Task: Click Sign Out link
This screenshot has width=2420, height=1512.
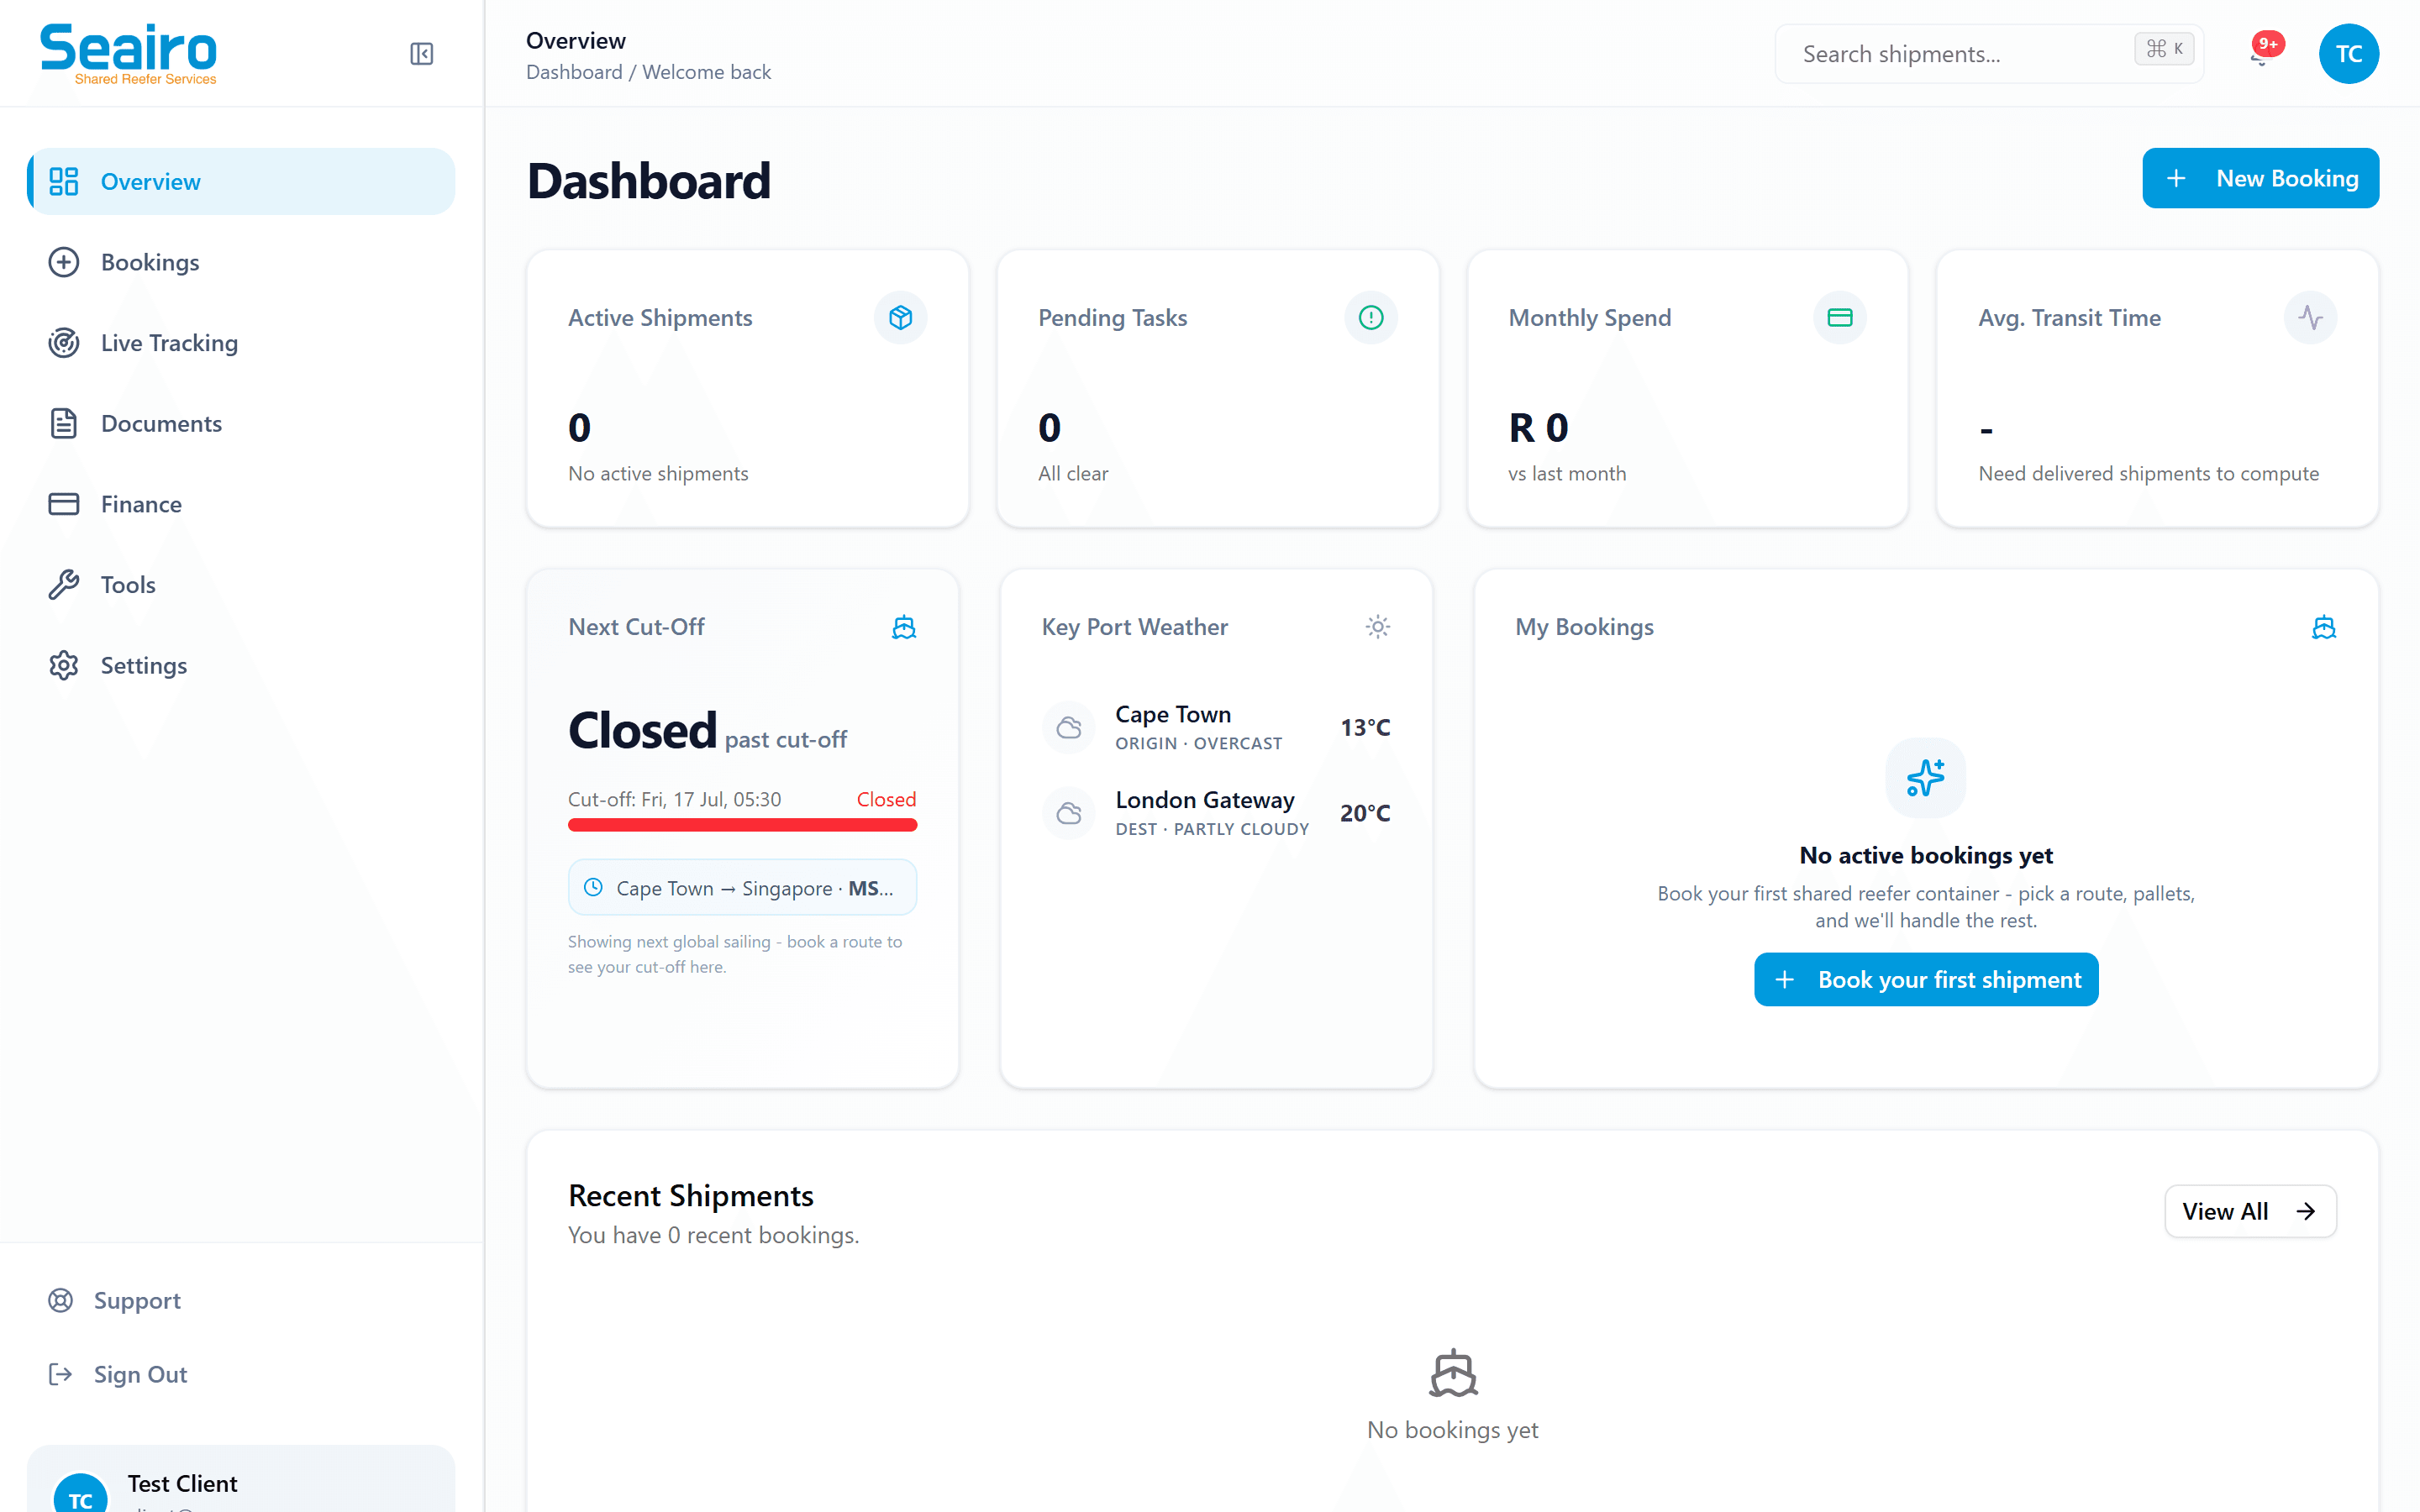Action: click(241, 1374)
